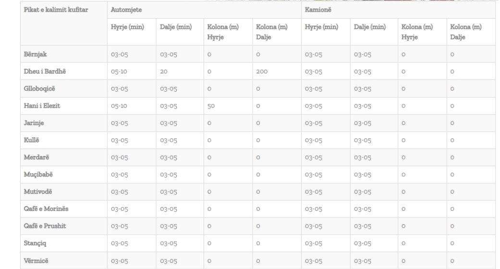Click the Bërnjak row name

pos(36,54)
